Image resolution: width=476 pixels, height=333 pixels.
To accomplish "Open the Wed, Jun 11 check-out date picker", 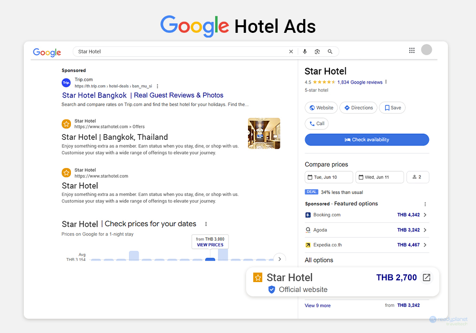I will (x=379, y=177).
